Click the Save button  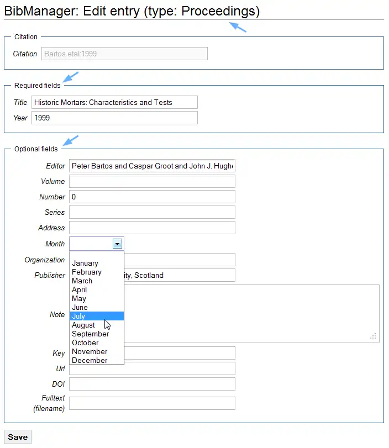point(18,436)
